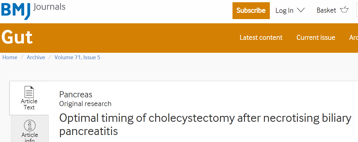Go to Home breadcrumb
Viewport: 358px width, 142px height.
(10, 57)
